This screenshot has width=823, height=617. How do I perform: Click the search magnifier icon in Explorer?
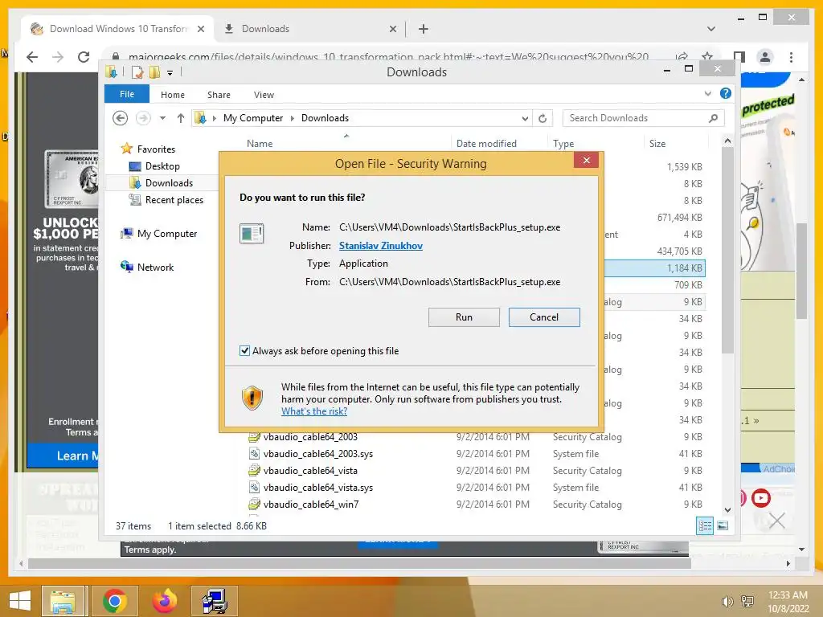[x=713, y=118]
